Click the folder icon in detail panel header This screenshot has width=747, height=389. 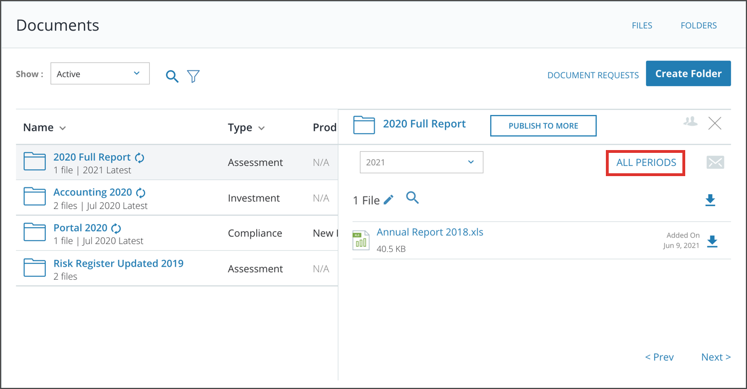(364, 125)
